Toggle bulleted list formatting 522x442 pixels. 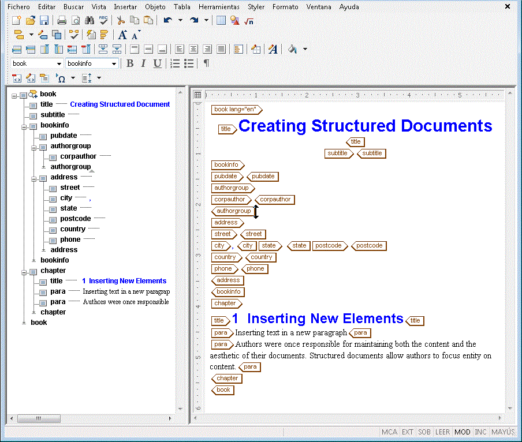point(189,63)
